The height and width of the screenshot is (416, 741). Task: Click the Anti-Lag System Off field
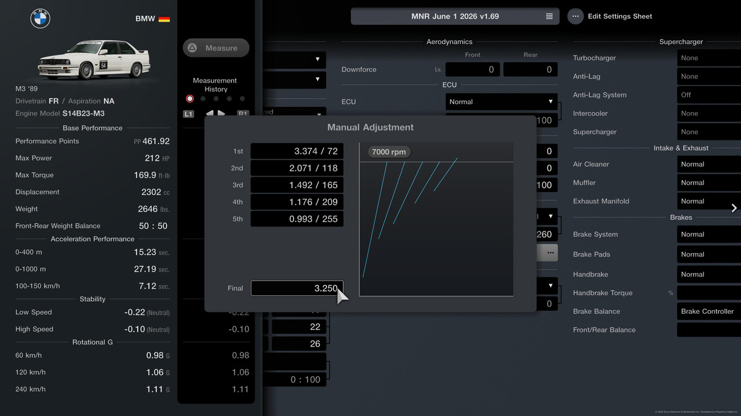click(x=709, y=95)
